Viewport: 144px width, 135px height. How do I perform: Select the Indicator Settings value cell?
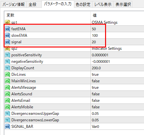(x=117, y=48)
